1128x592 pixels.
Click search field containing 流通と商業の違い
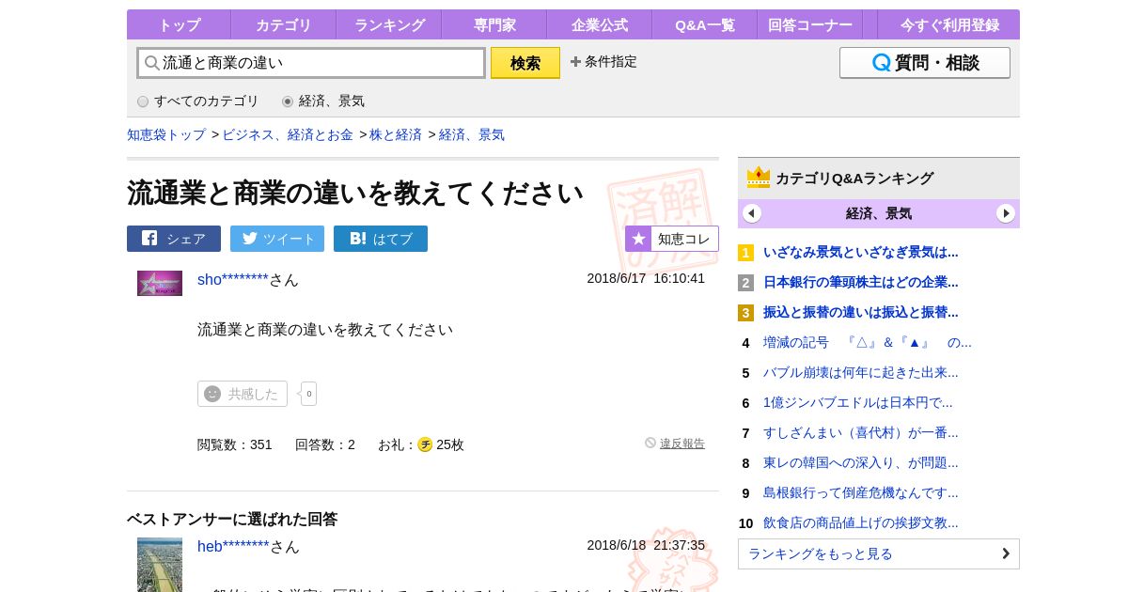(x=311, y=63)
